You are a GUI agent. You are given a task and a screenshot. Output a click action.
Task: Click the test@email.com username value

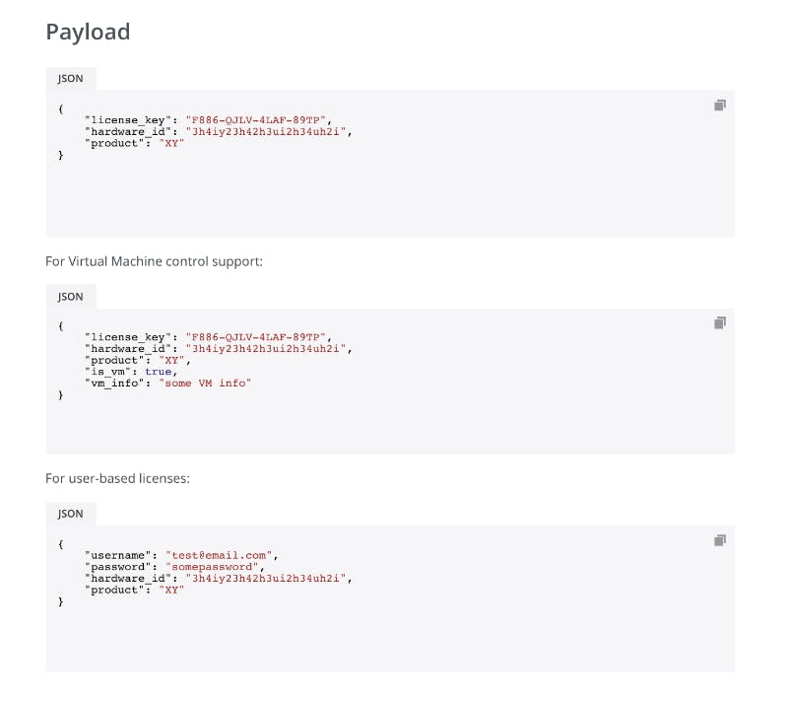[219, 556]
